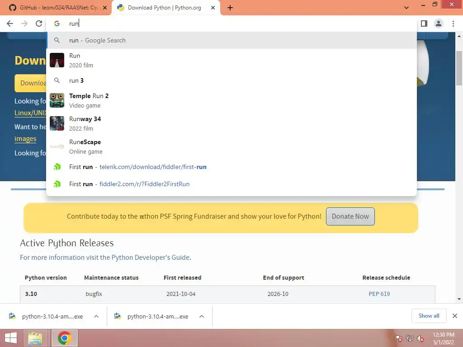Expand options chevron for second python download
Image resolution: width=463 pixels, height=347 pixels.
point(202,316)
